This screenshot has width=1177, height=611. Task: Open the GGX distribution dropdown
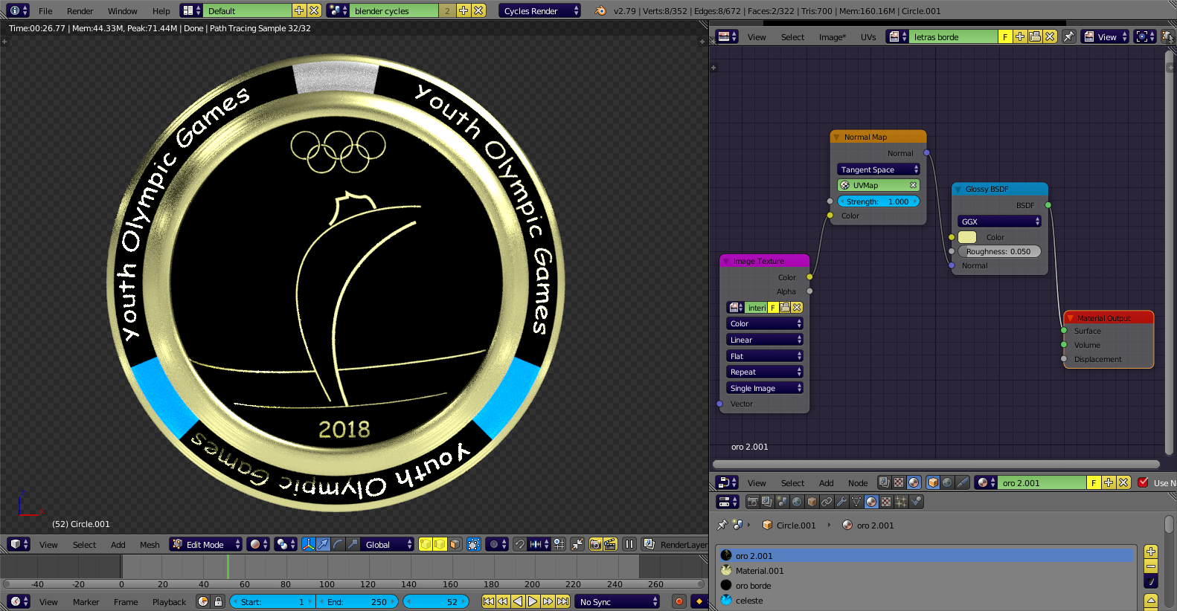point(999,222)
